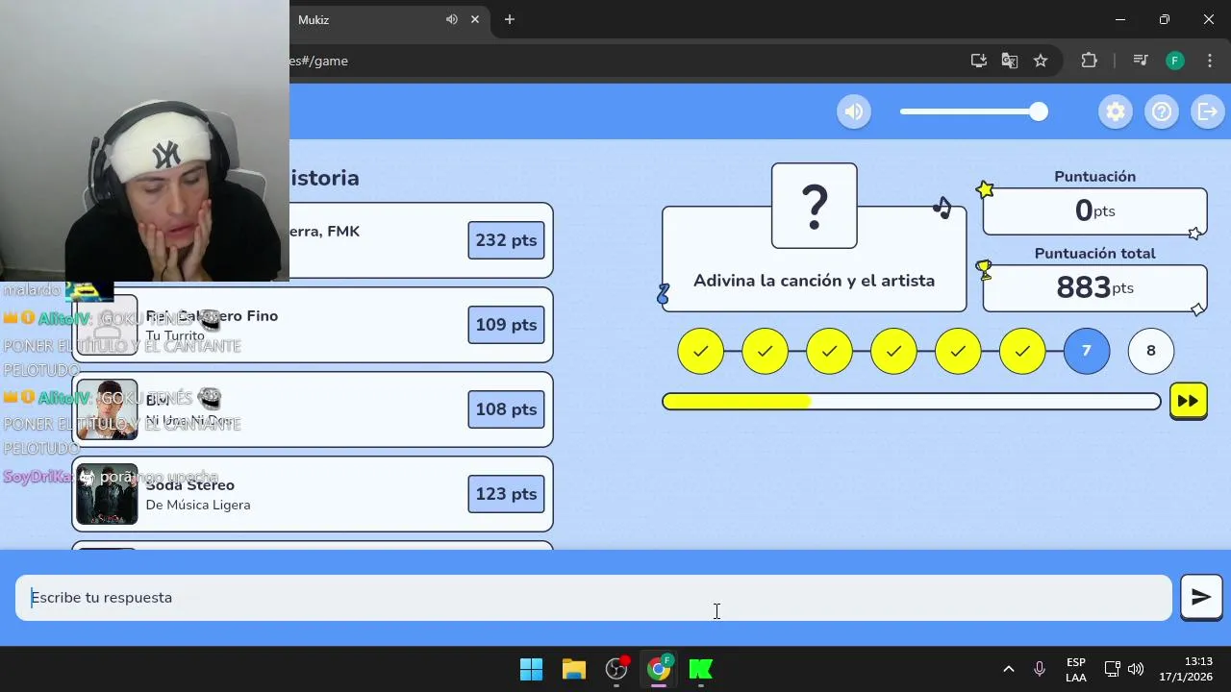Focus the 'Escribe tu respuesta' input field
1231x692 pixels.
593,598
